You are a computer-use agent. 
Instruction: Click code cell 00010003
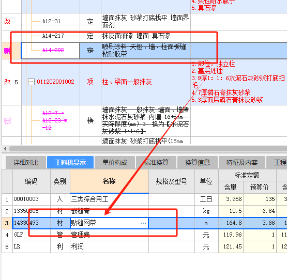click(32, 199)
